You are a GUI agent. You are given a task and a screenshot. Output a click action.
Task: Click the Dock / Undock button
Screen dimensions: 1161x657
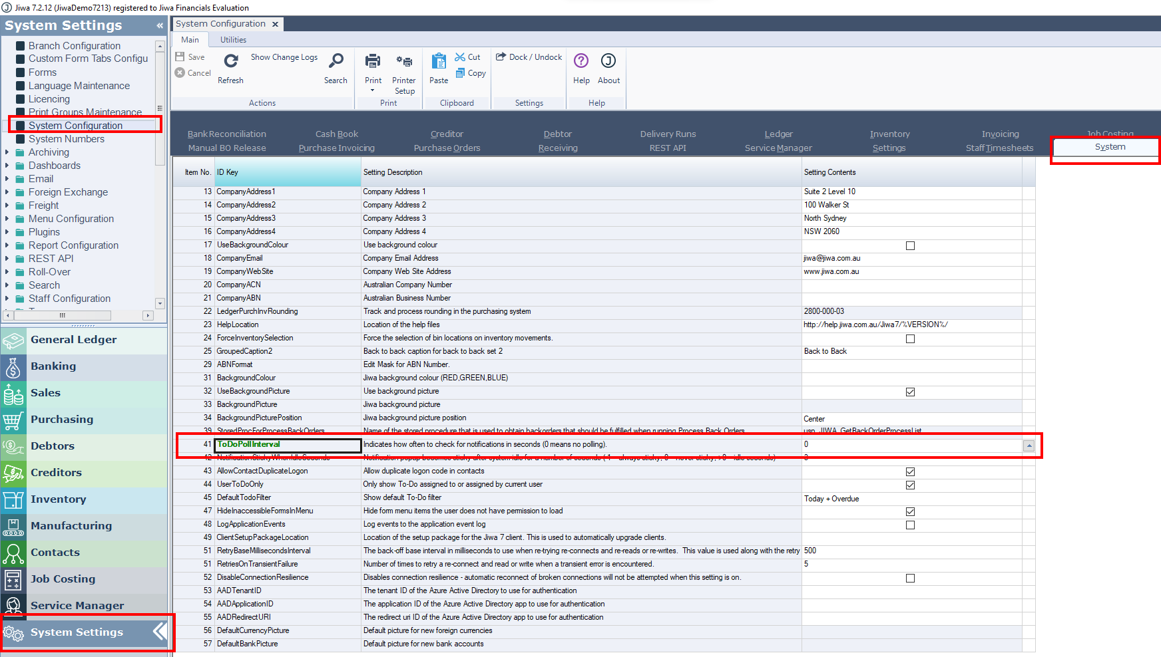(x=529, y=57)
